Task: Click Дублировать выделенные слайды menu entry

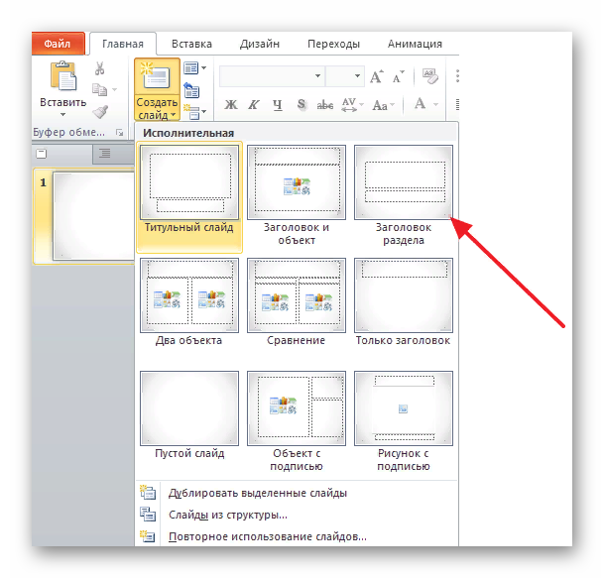Action: pos(297,493)
